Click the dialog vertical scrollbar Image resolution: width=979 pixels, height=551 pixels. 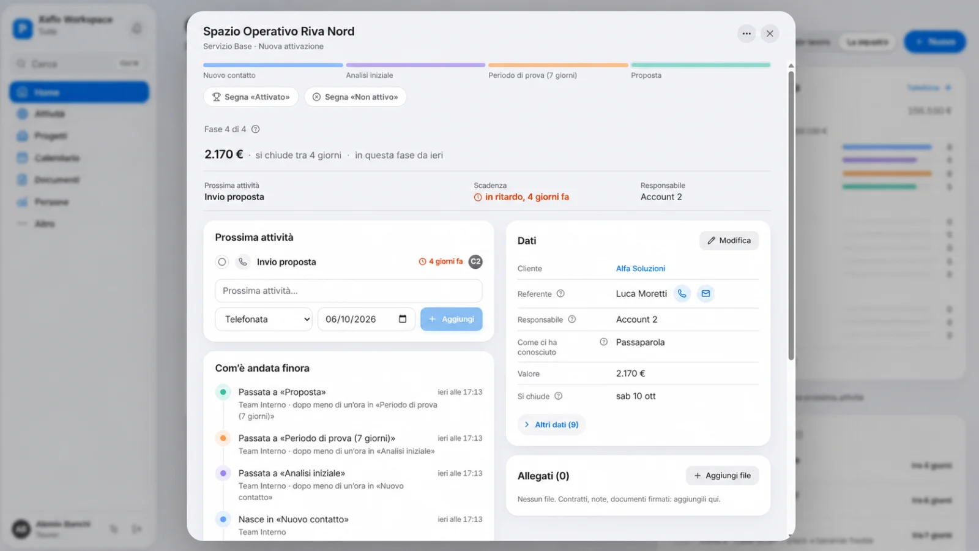pos(791,216)
